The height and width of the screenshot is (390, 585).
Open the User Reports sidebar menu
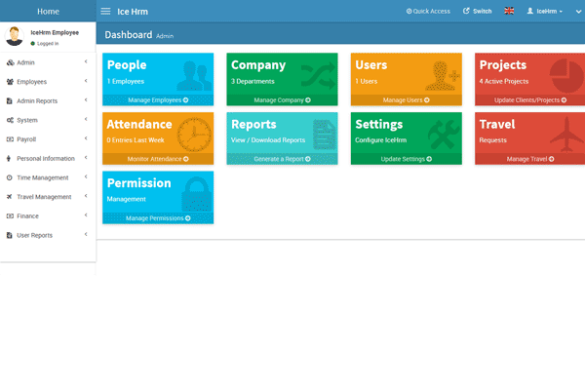pos(49,235)
